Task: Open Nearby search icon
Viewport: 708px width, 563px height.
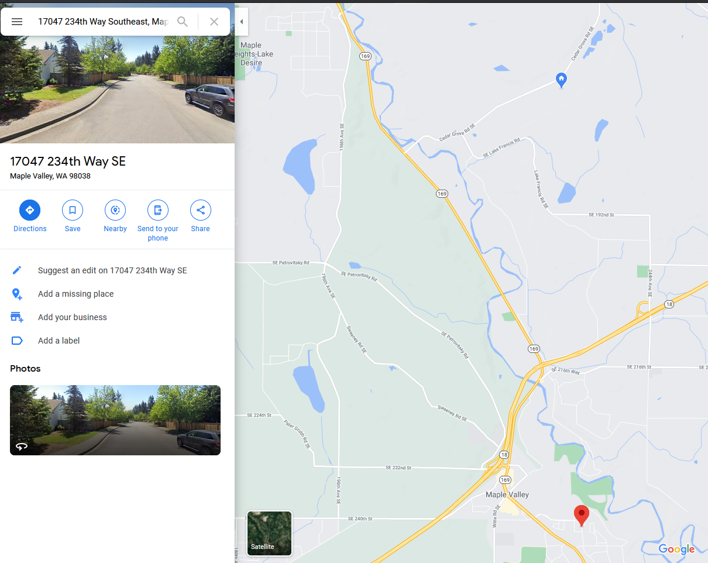Action: 115,210
